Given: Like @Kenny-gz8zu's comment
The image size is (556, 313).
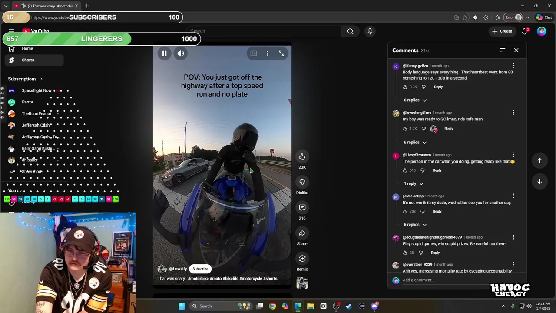Looking at the screenshot, I should click(x=405, y=87).
